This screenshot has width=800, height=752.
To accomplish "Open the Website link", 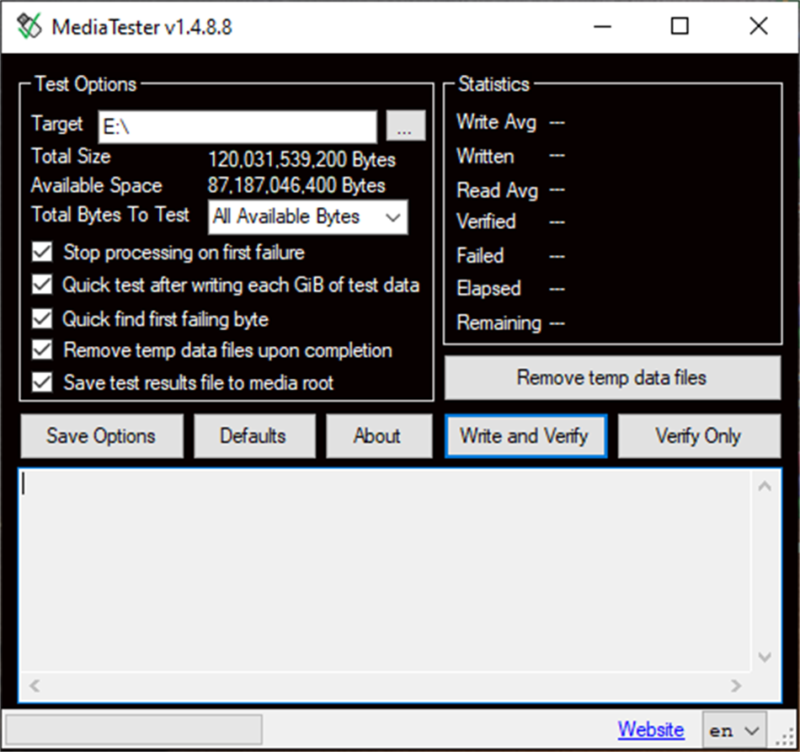I will (651, 729).
